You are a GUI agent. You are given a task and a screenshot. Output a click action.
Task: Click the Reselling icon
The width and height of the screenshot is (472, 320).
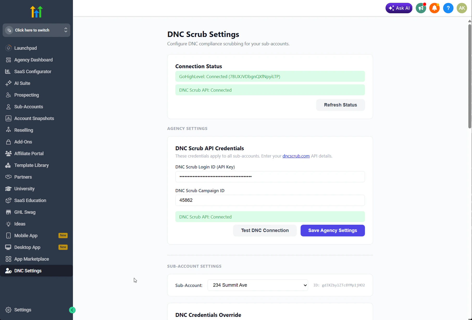tap(8, 130)
